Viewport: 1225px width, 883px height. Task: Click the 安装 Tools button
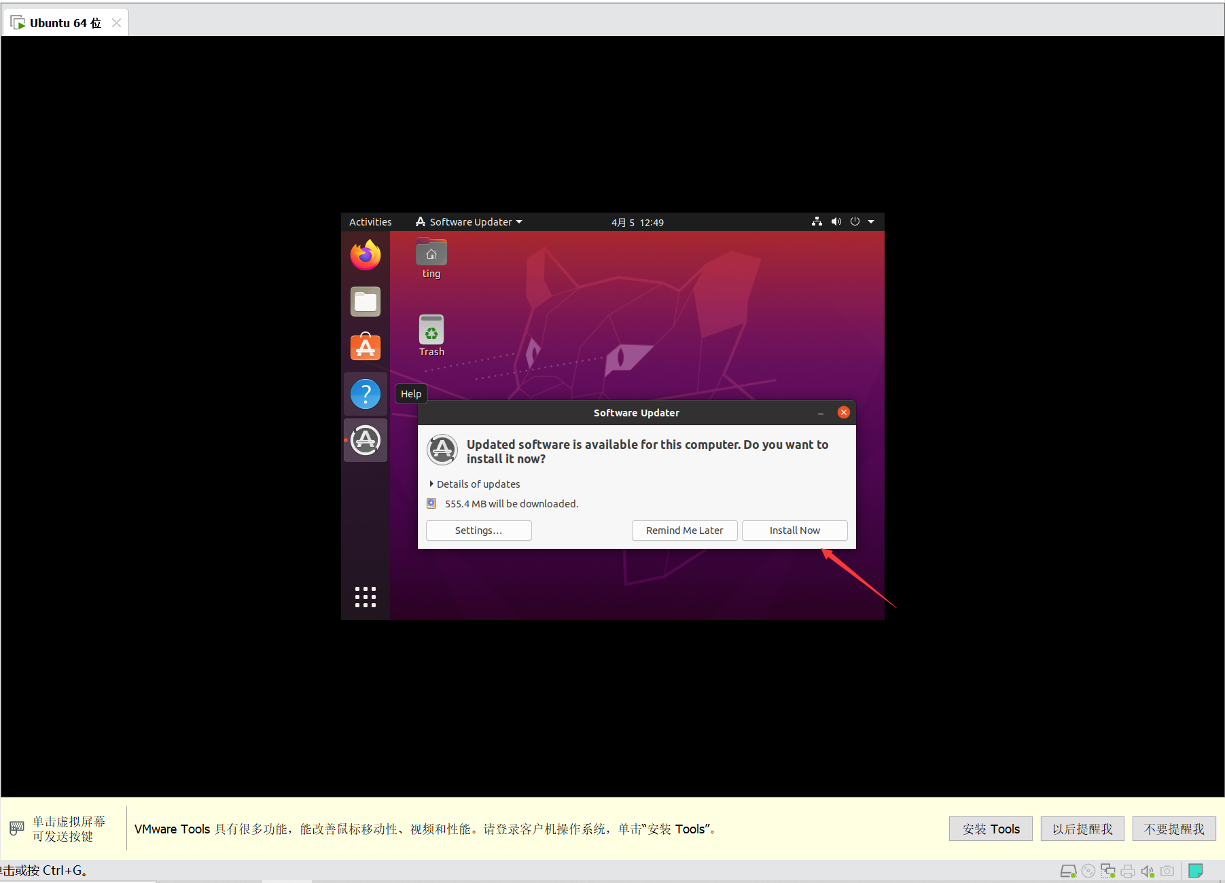click(x=990, y=829)
